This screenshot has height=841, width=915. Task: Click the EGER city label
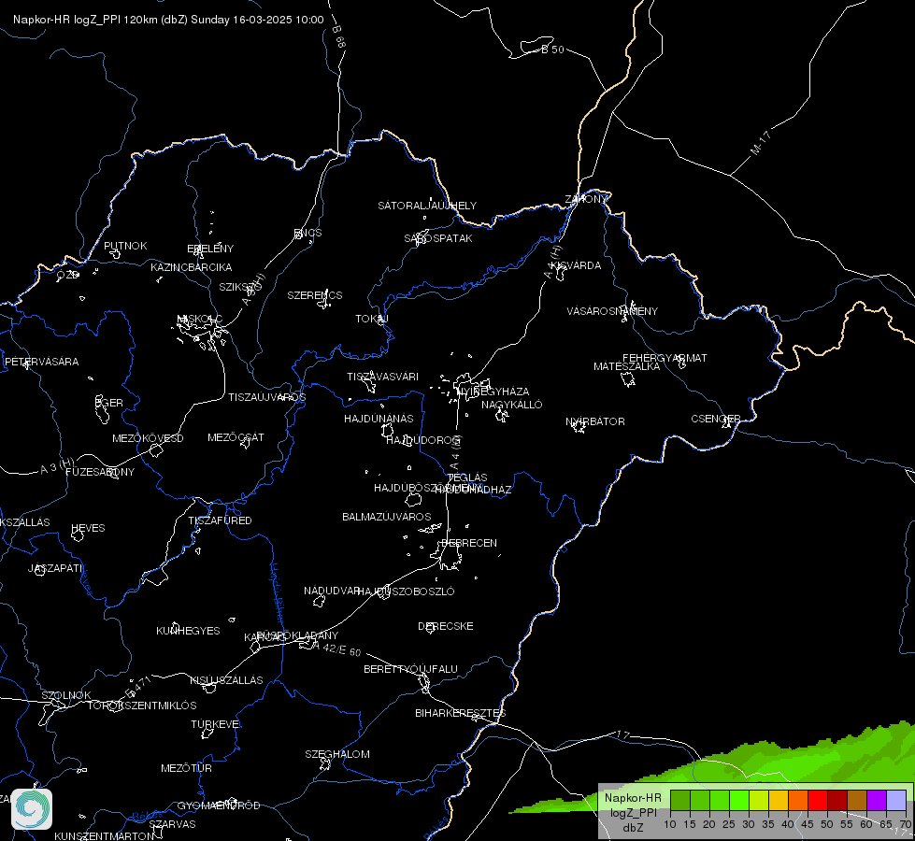(109, 403)
